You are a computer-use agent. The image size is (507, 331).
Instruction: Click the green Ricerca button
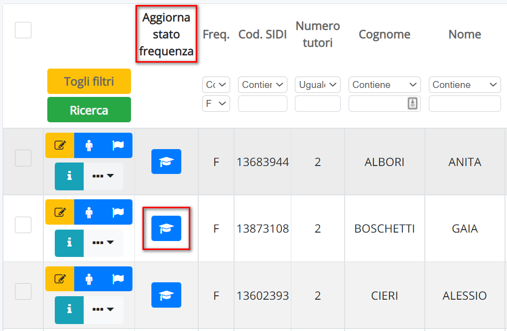pos(89,110)
